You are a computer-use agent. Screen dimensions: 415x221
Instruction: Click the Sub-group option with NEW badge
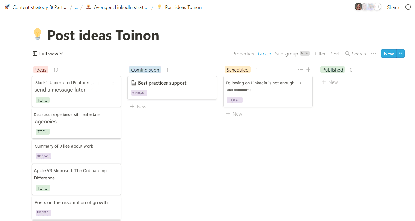pos(287,54)
